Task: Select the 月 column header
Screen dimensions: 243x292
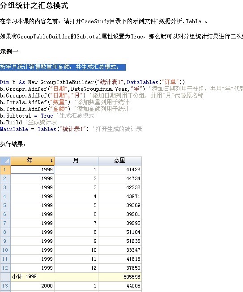Action: point(76,161)
